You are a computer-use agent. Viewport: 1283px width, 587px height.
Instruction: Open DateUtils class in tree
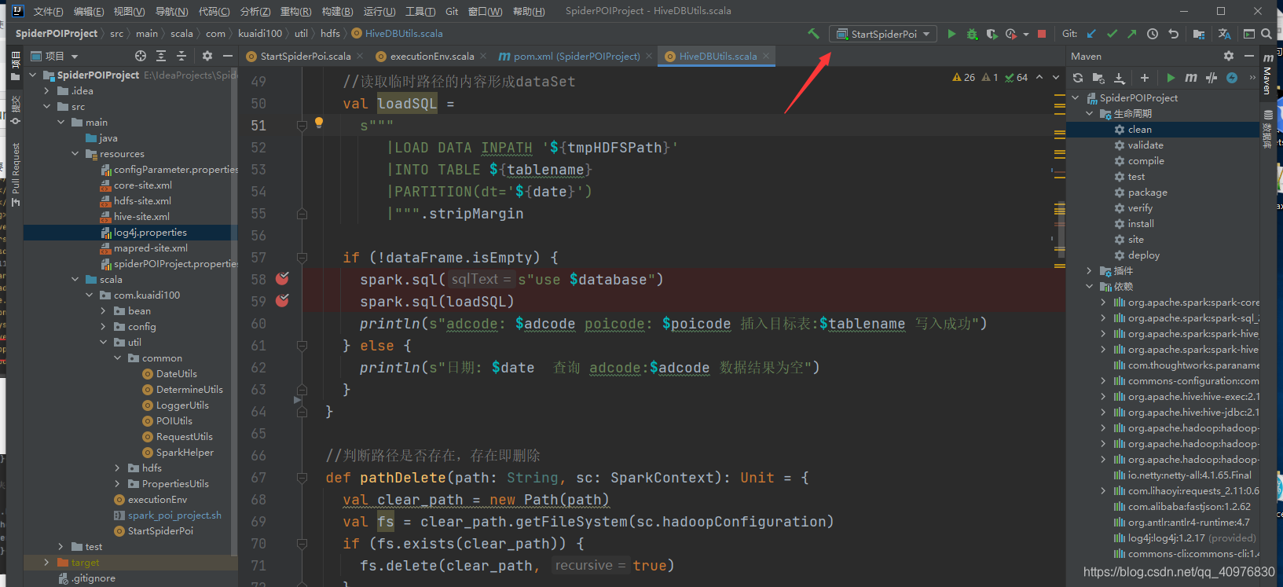(x=176, y=374)
